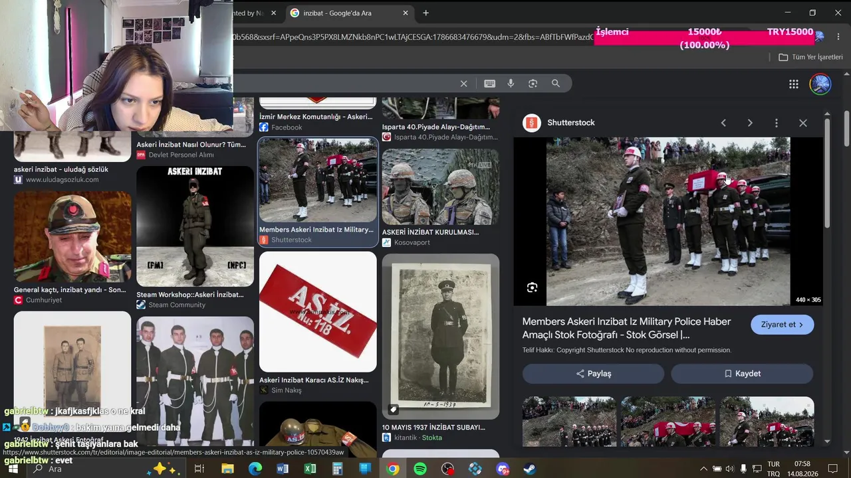Screen dimensions: 851x478
Task: Open Steam from the taskbar
Action: [x=530, y=469]
